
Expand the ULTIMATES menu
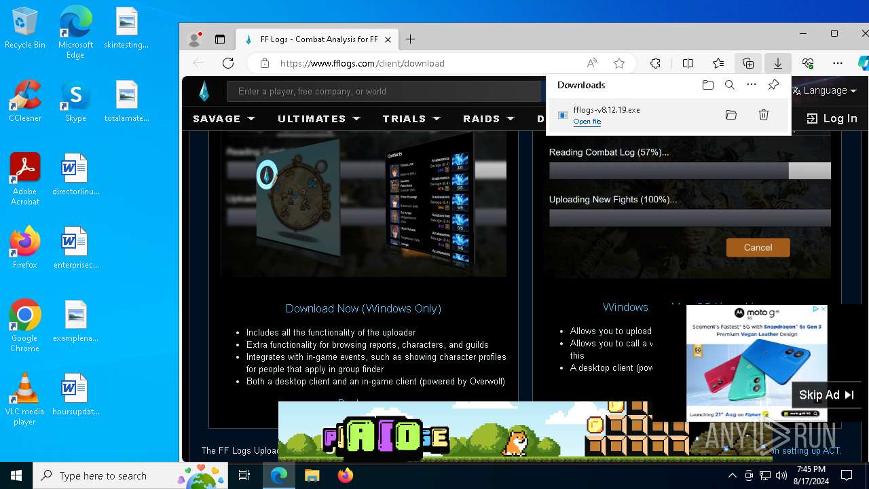[319, 118]
